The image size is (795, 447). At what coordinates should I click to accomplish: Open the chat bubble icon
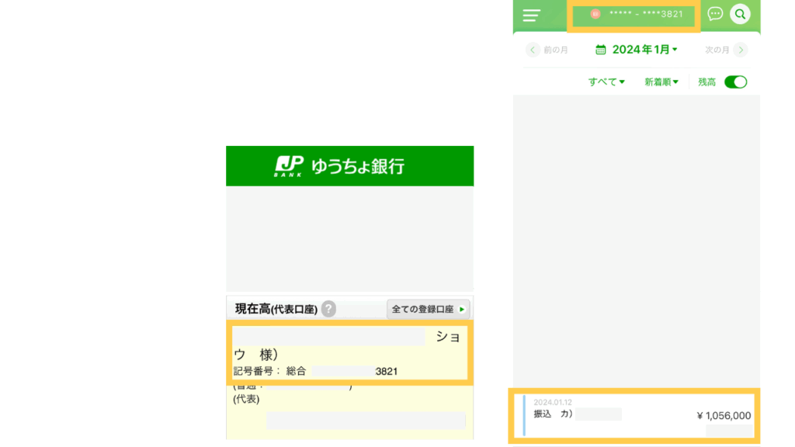[715, 14]
